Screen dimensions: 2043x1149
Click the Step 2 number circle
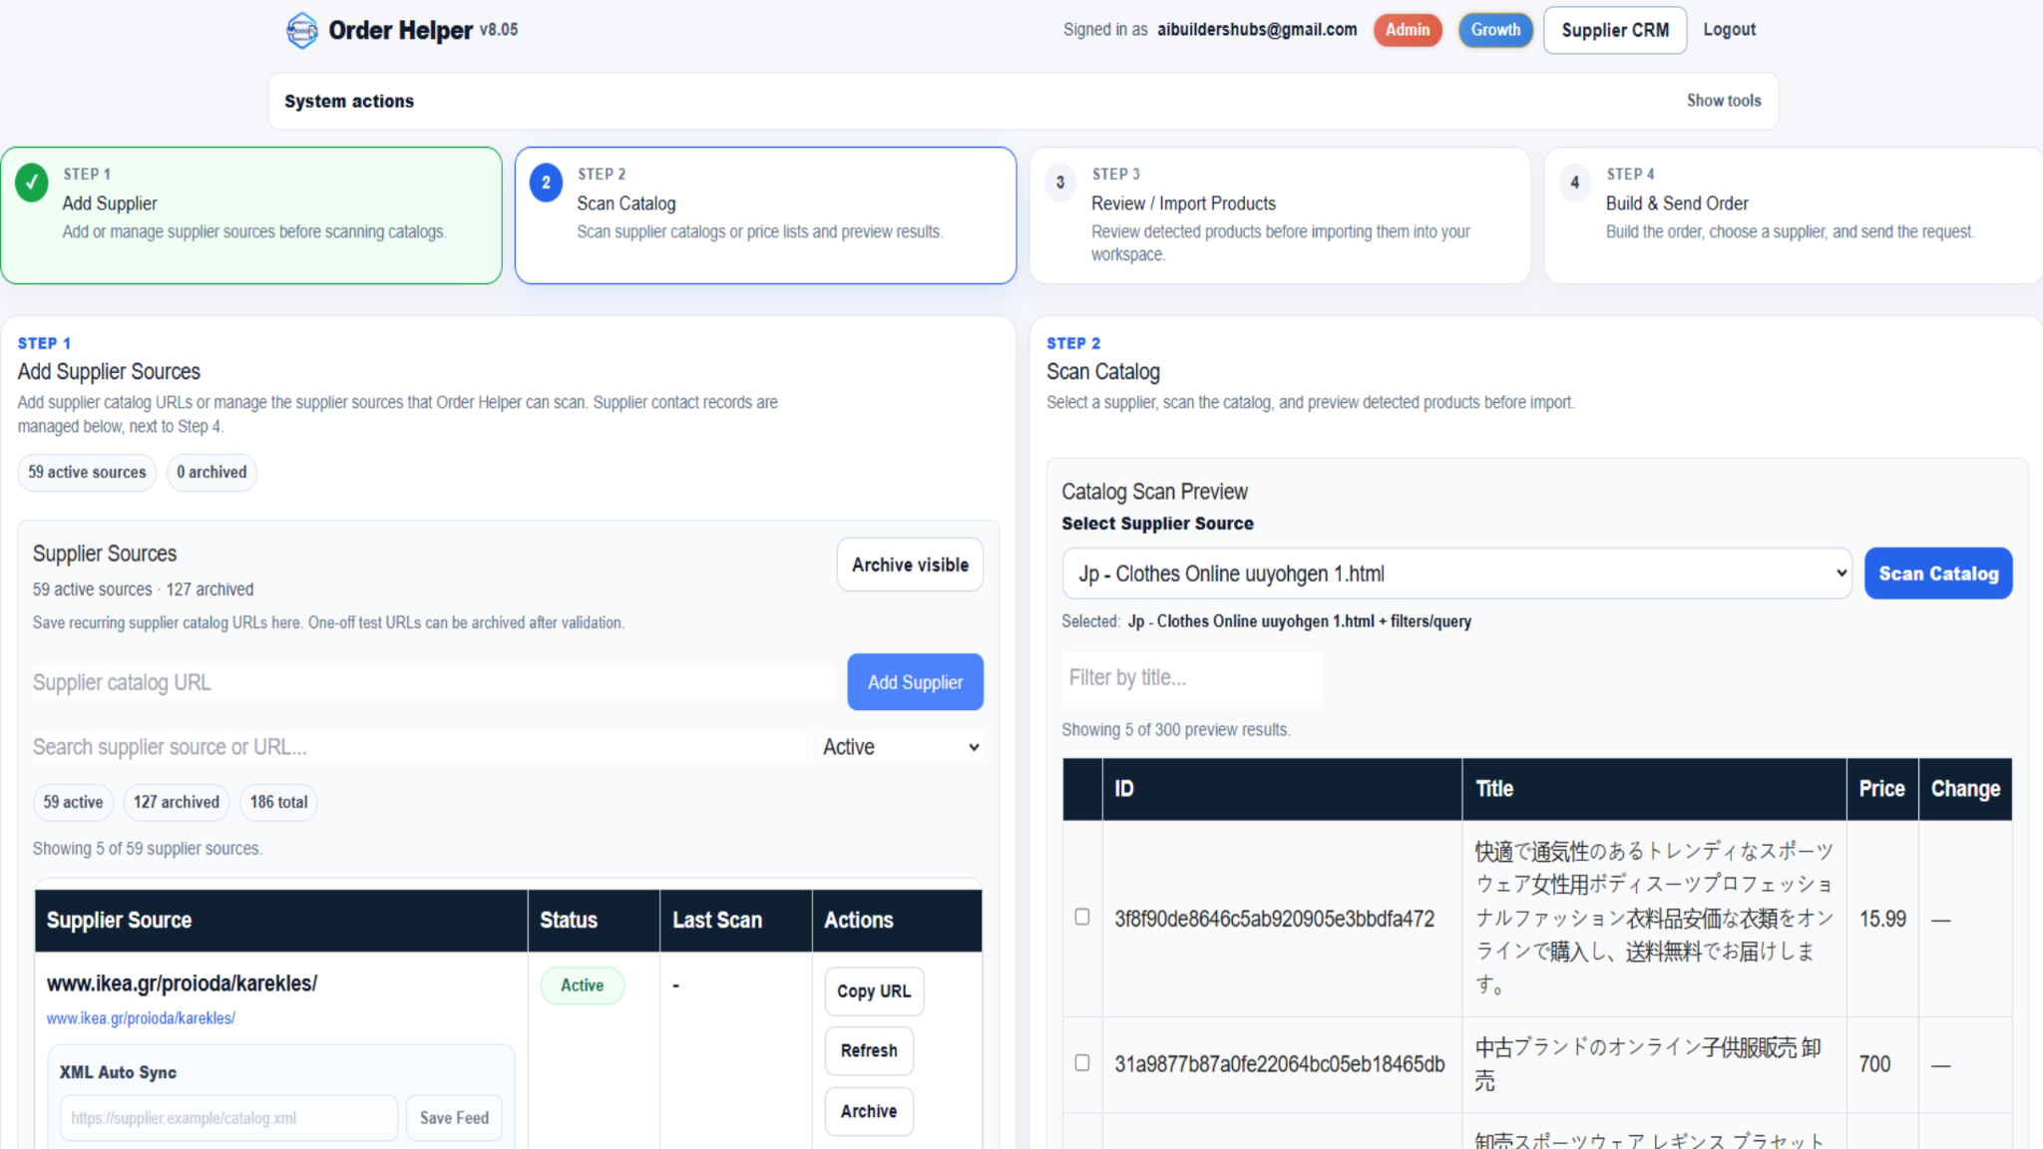(x=546, y=183)
